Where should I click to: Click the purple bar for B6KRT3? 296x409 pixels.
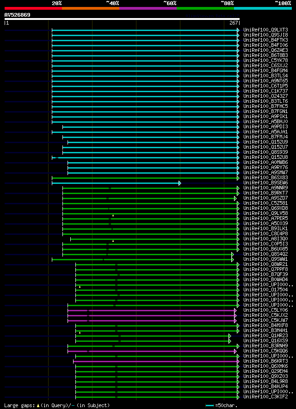pyautogui.click(x=156, y=362)
